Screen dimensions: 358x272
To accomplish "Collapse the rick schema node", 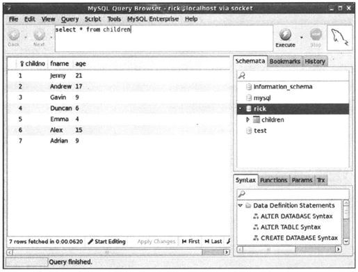I will coord(241,109).
